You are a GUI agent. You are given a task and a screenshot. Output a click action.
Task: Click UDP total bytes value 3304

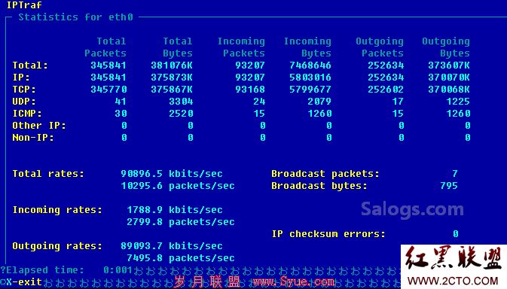181,102
